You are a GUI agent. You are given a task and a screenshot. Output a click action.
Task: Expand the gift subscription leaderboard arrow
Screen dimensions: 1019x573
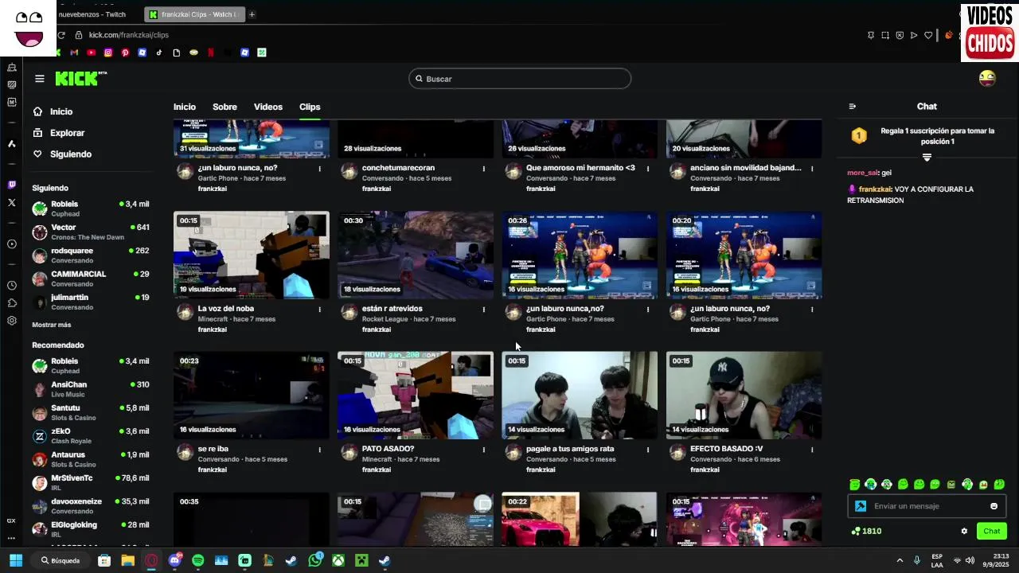(927, 158)
